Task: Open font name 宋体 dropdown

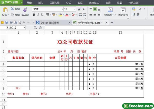Action: point(62,9)
